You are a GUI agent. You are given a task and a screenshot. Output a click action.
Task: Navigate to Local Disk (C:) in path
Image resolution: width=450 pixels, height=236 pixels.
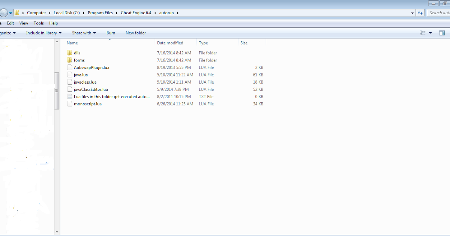click(66, 13)
